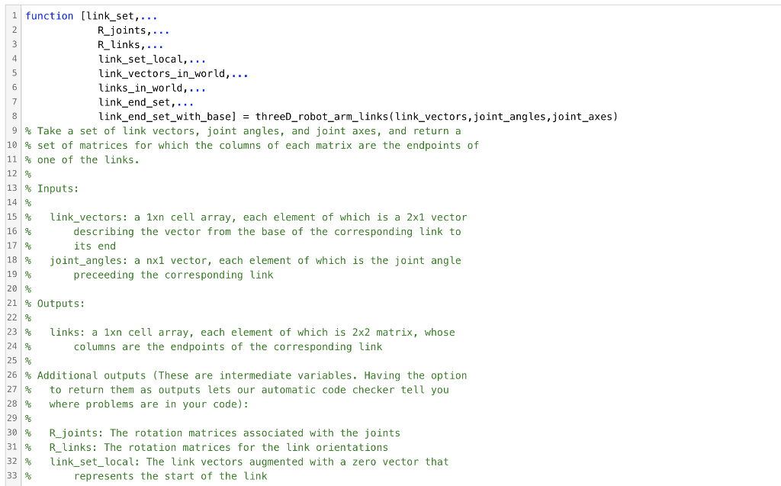Click the R_links output on line 3
The height and width of the screenshot is (486, 781).
tap(118, 44)
